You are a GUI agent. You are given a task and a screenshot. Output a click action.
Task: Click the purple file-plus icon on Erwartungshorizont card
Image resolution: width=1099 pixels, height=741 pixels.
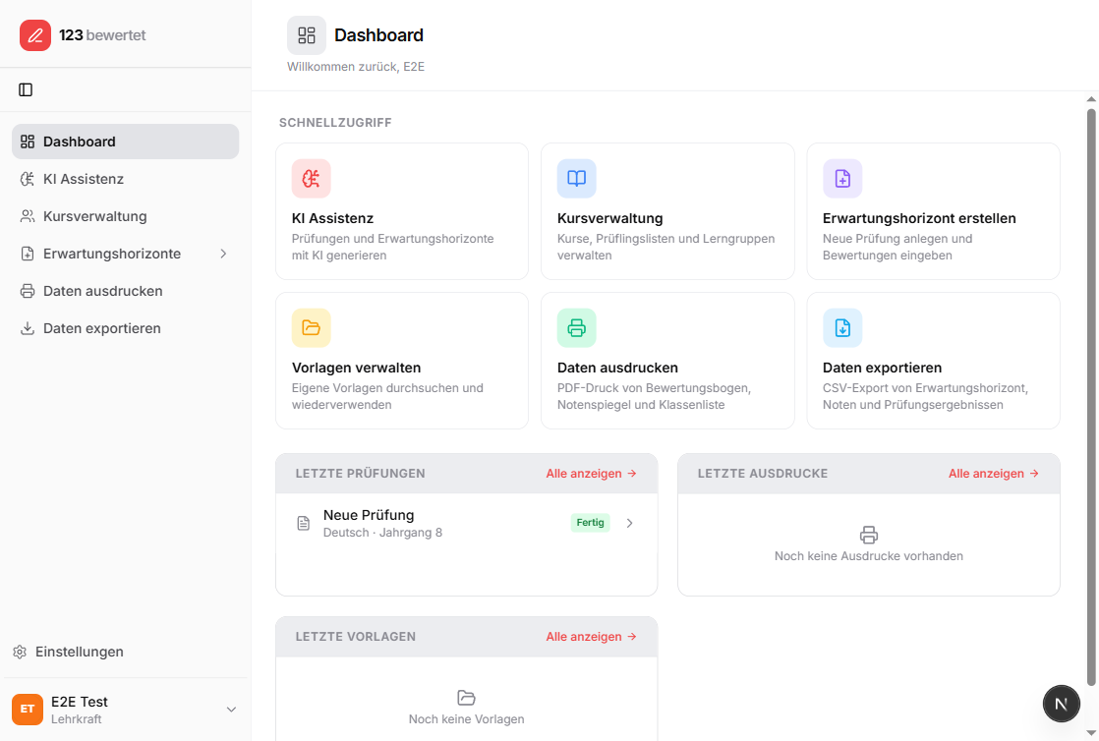[x=842, y=179]
